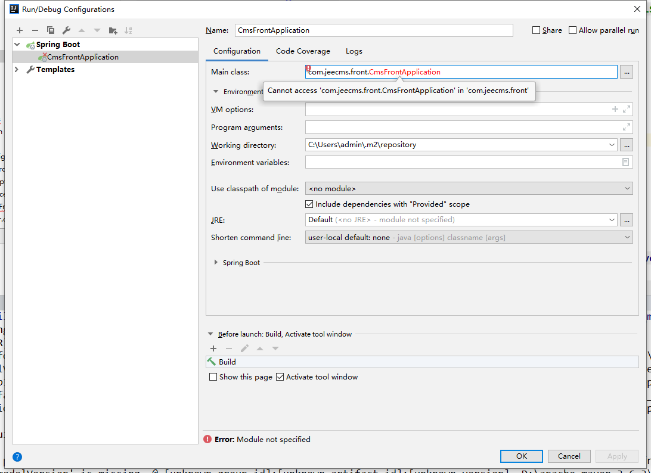Open help with question mark icon
Viewport: 651px width, 473px height.
(x=17, y=457)
